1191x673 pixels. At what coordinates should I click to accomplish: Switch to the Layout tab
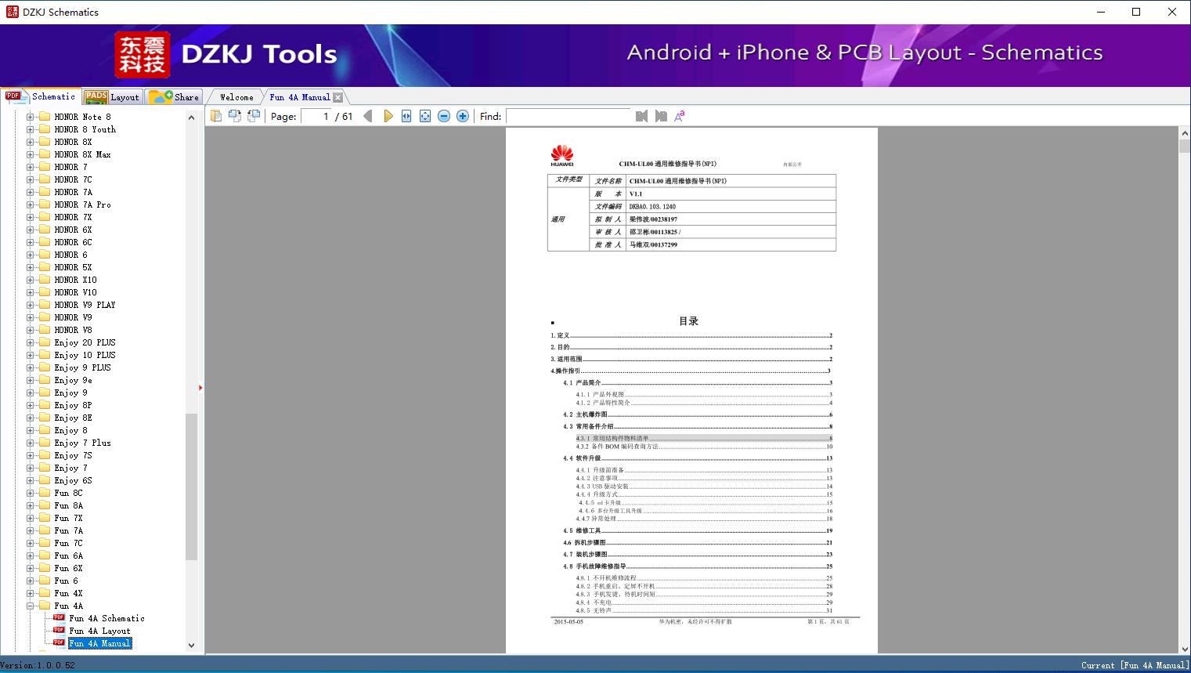tap(112, 97)
